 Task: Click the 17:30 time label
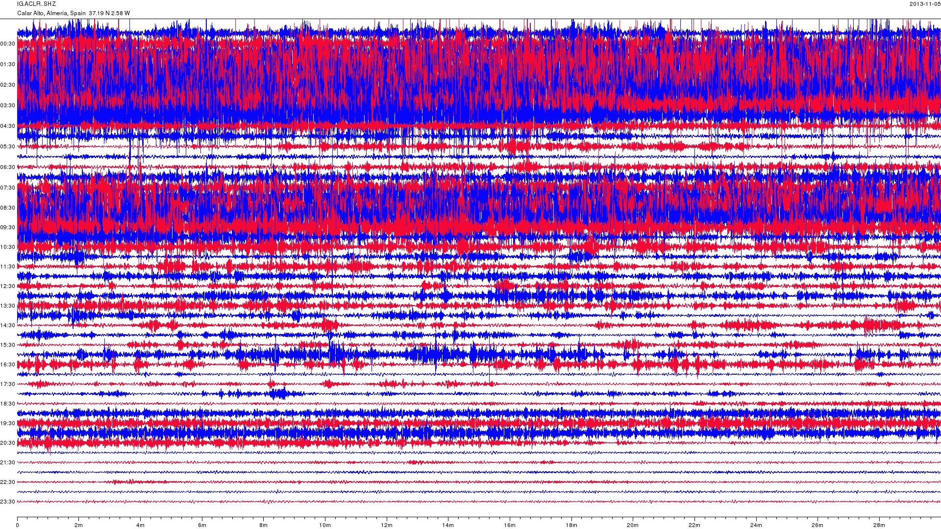point(7,385)
